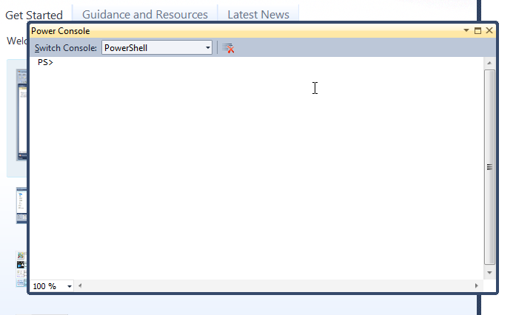Click the PS> prompt in console
Viewport: 516px width, 315px height.
point(45,62)
